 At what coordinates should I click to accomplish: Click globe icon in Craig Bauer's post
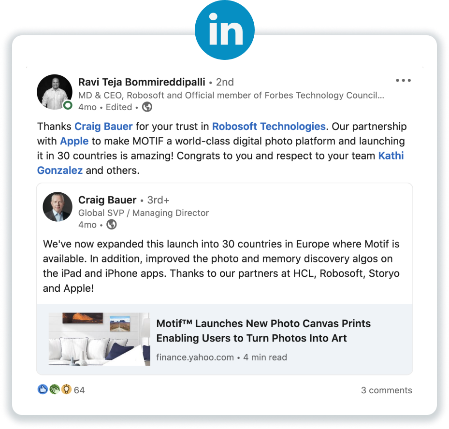(111, 225)
